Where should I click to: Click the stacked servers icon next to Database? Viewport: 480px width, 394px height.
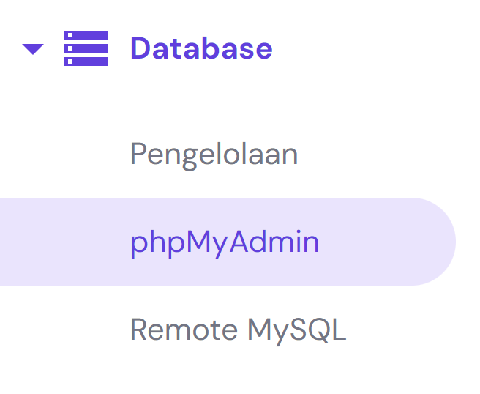coord(86,48)
